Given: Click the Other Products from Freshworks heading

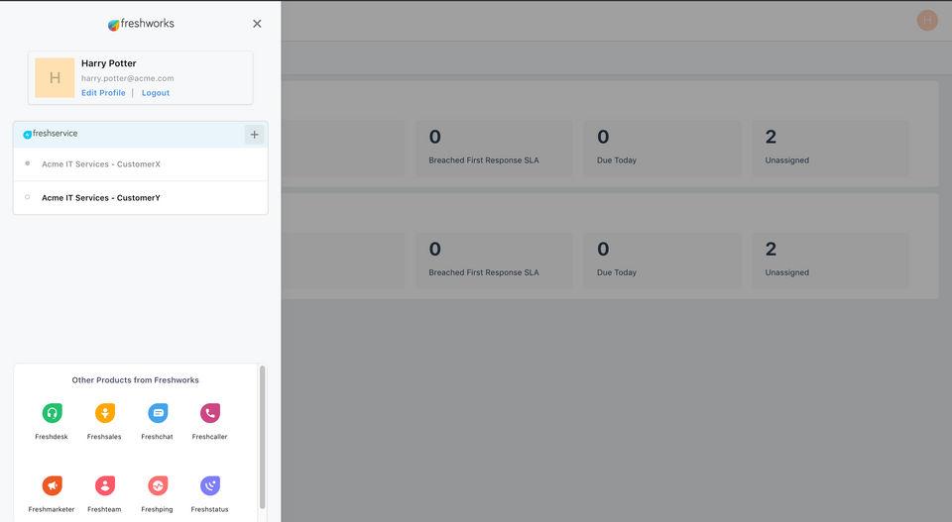Looking at the screenshot, I should [x=136, y=380].
